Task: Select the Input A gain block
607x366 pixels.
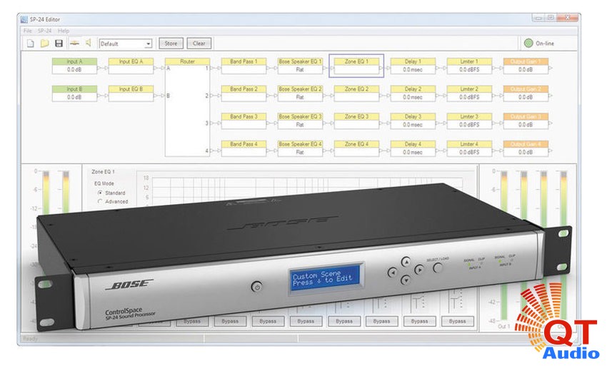Action: [x=74, y=66]
